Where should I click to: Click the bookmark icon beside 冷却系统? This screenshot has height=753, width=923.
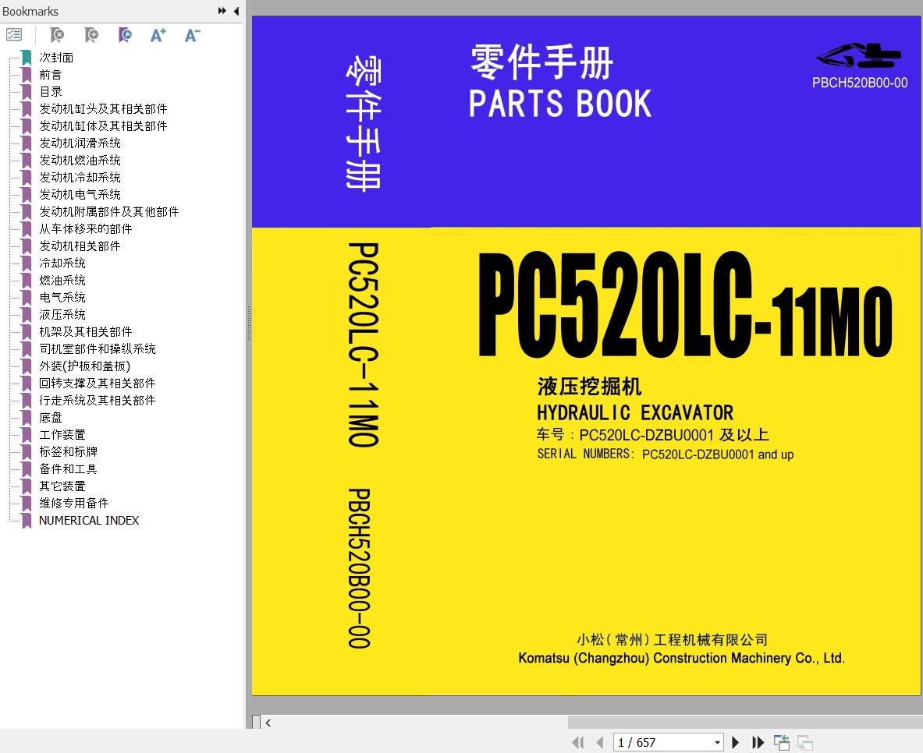click(x=27, y=263)
